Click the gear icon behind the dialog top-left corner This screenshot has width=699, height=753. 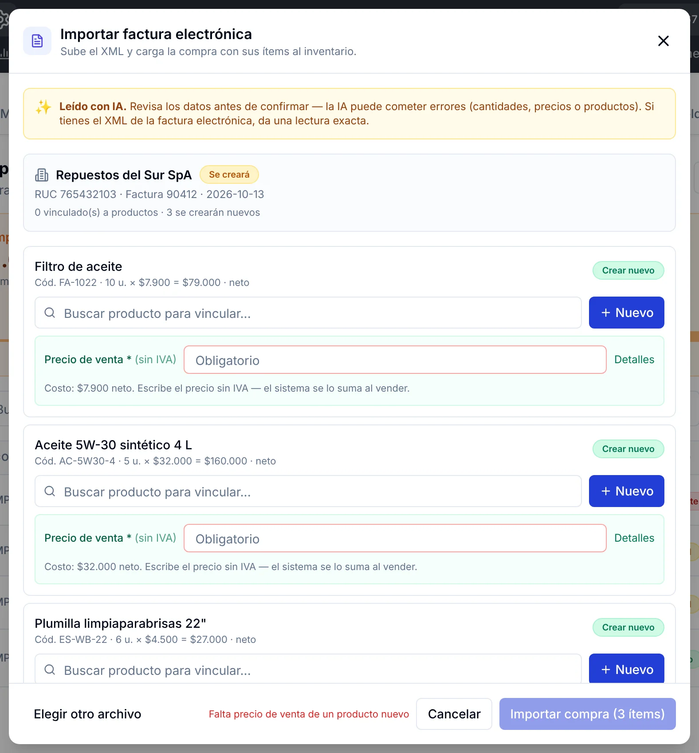click(4, 20)
